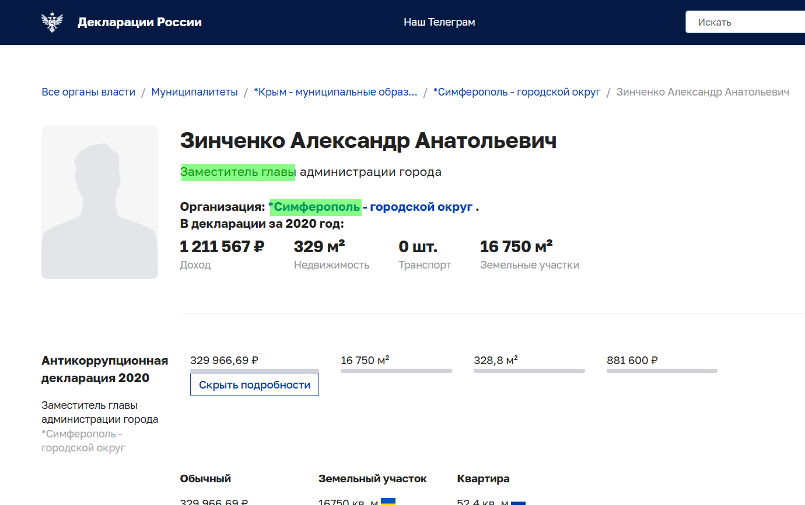This screenshot has width=805, height=505.
Task: Open the "Декларации России" home link
Action: tap(140, 22)
